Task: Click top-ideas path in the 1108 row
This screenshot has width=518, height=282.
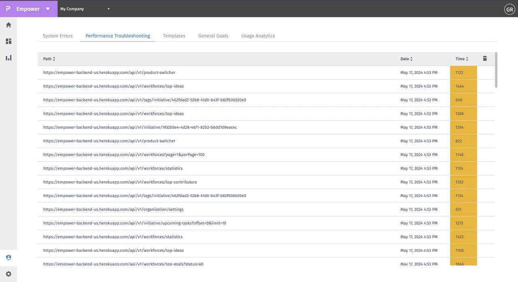Action: 113,251
